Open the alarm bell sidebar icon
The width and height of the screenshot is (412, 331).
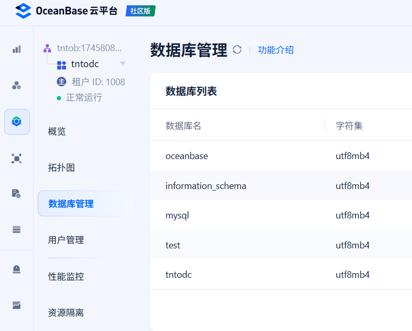[x=17, y=269]
